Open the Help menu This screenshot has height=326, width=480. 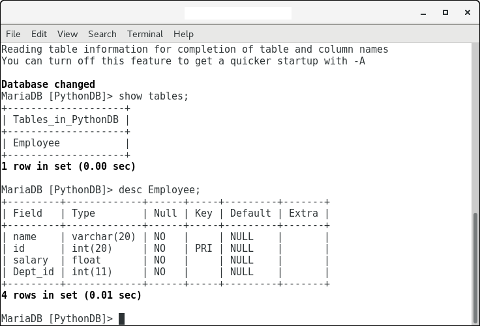click(183, 34)
